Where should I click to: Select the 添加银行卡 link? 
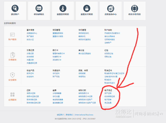[x=57, y=60]
